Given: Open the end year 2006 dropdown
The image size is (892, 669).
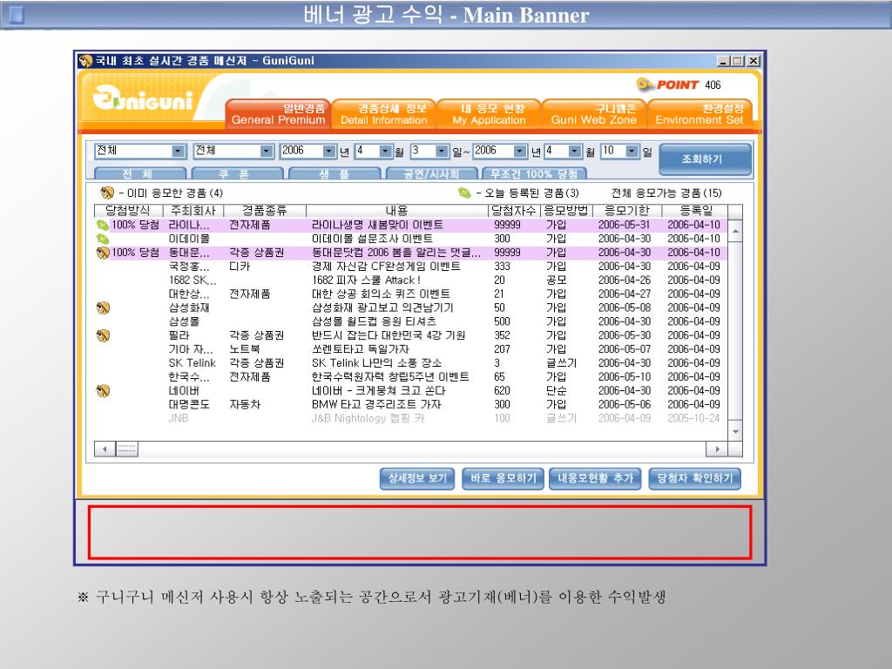Looking at the screenshot, I should pos(520,151).
